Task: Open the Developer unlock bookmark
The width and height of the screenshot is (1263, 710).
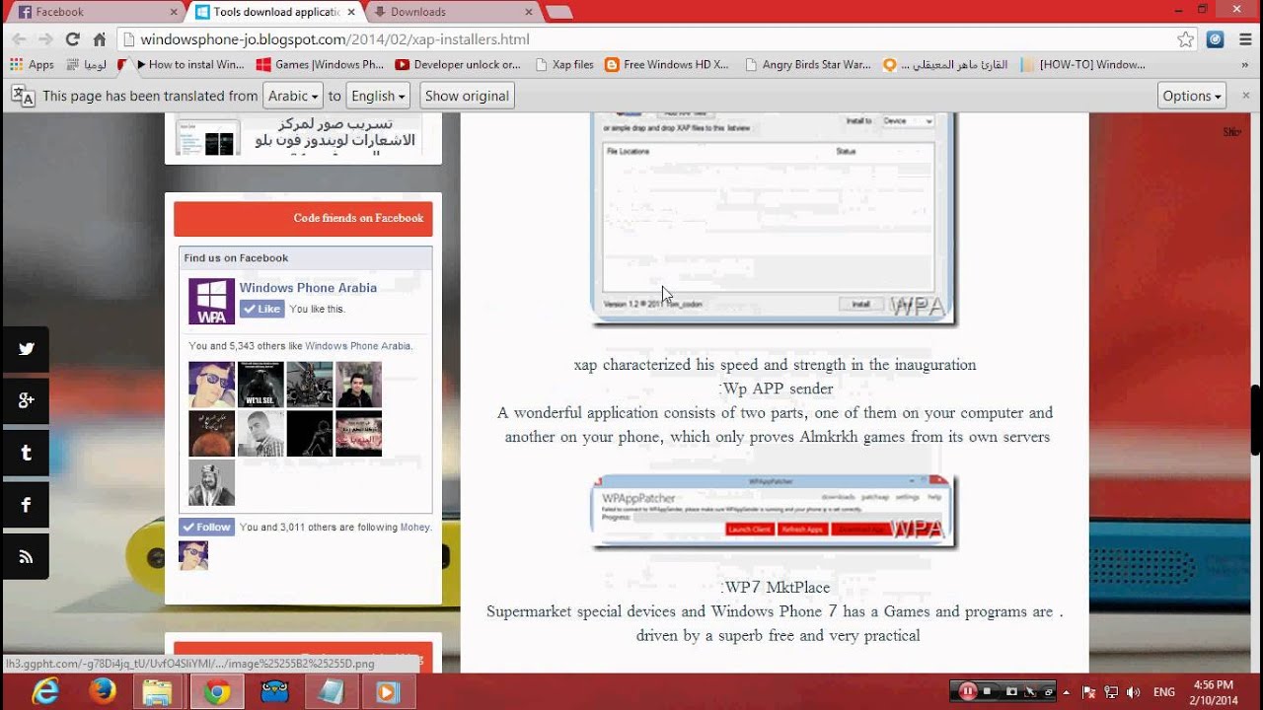Action: coord(458,65)
